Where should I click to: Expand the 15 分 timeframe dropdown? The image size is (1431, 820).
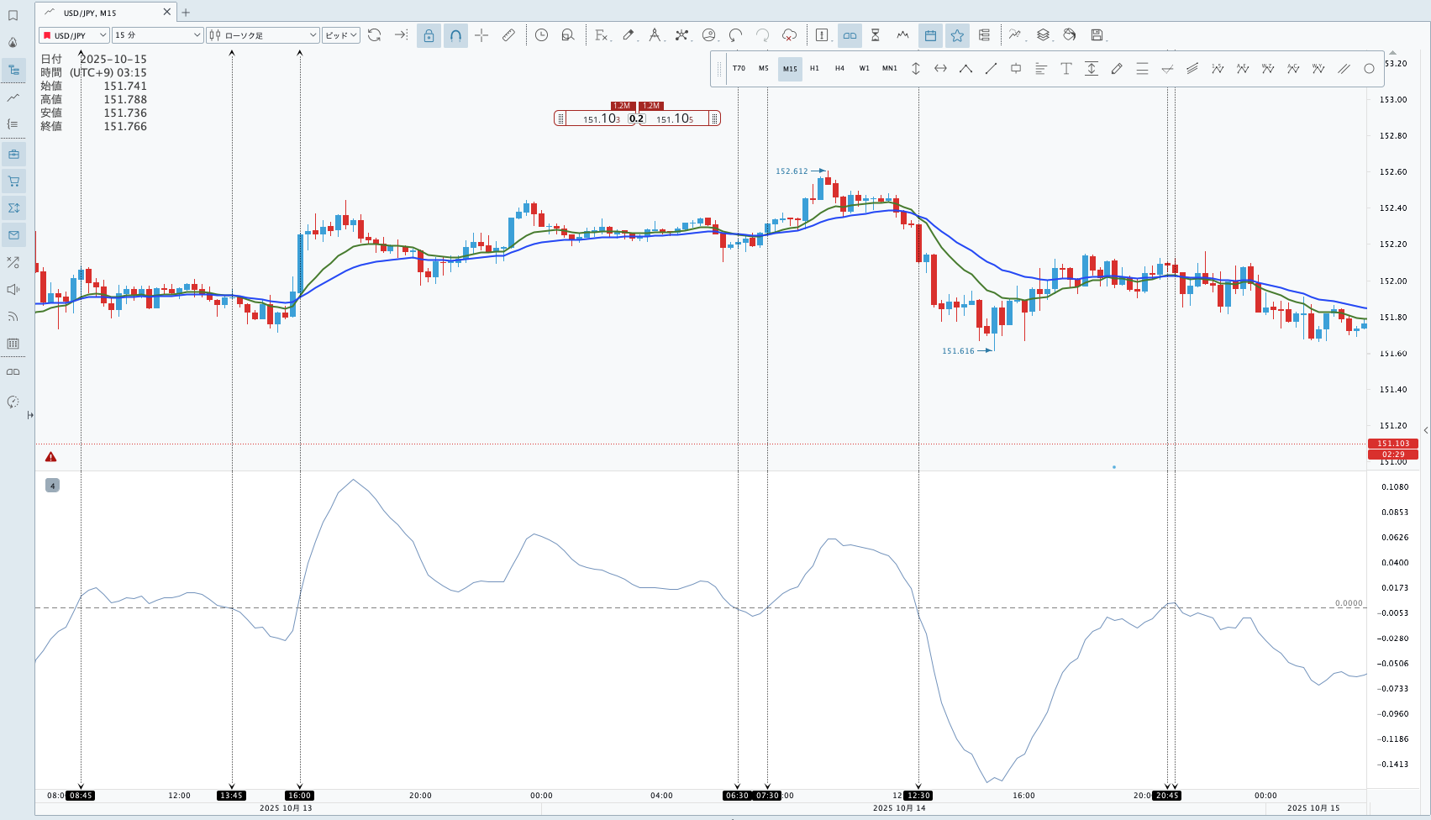pos(158,35)
